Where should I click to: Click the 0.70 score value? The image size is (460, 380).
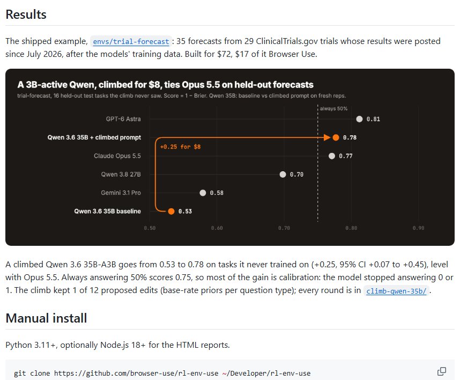pos(296,174)
